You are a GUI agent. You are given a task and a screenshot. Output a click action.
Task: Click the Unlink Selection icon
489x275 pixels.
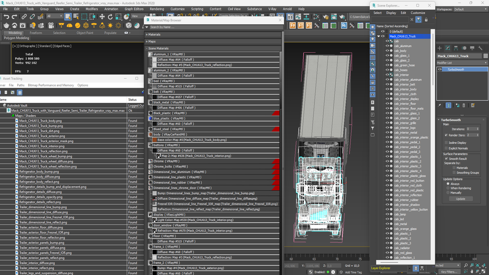[x=32, y=17]
